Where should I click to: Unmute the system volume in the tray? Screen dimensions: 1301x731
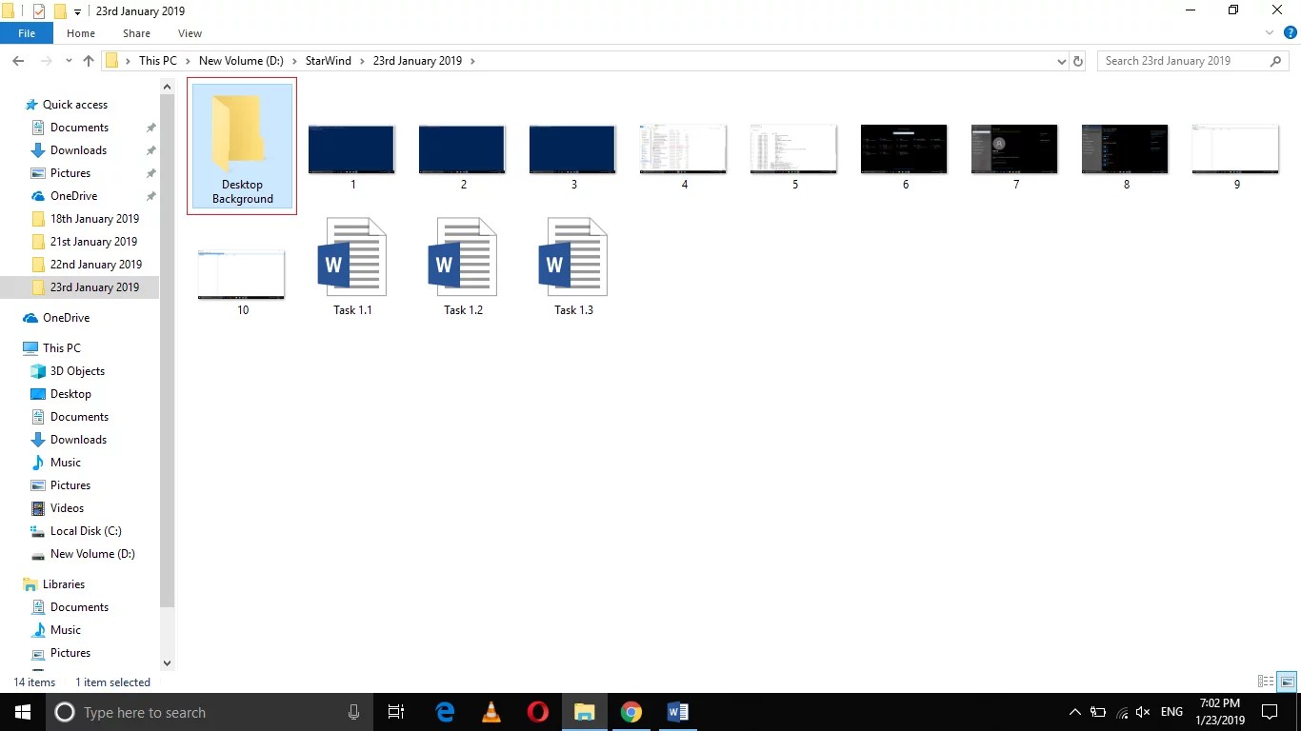(x=1142, y=712)
